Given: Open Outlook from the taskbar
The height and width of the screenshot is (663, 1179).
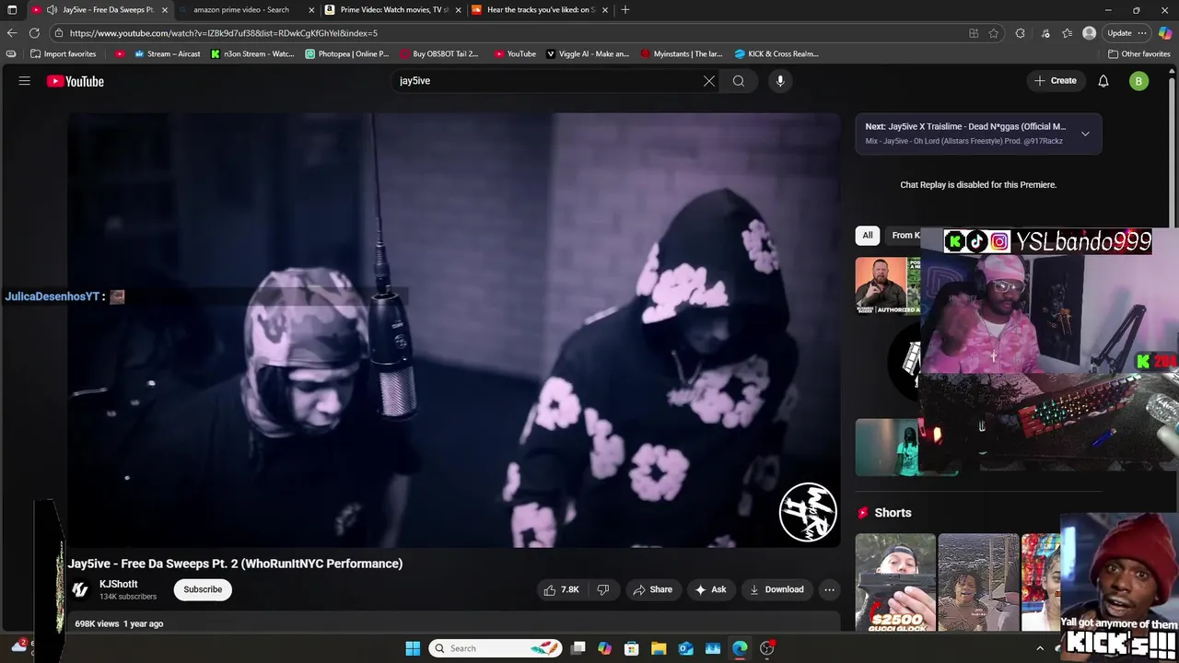Looking at the screenshot, I should pyautogui.click(x=685, y=648).
